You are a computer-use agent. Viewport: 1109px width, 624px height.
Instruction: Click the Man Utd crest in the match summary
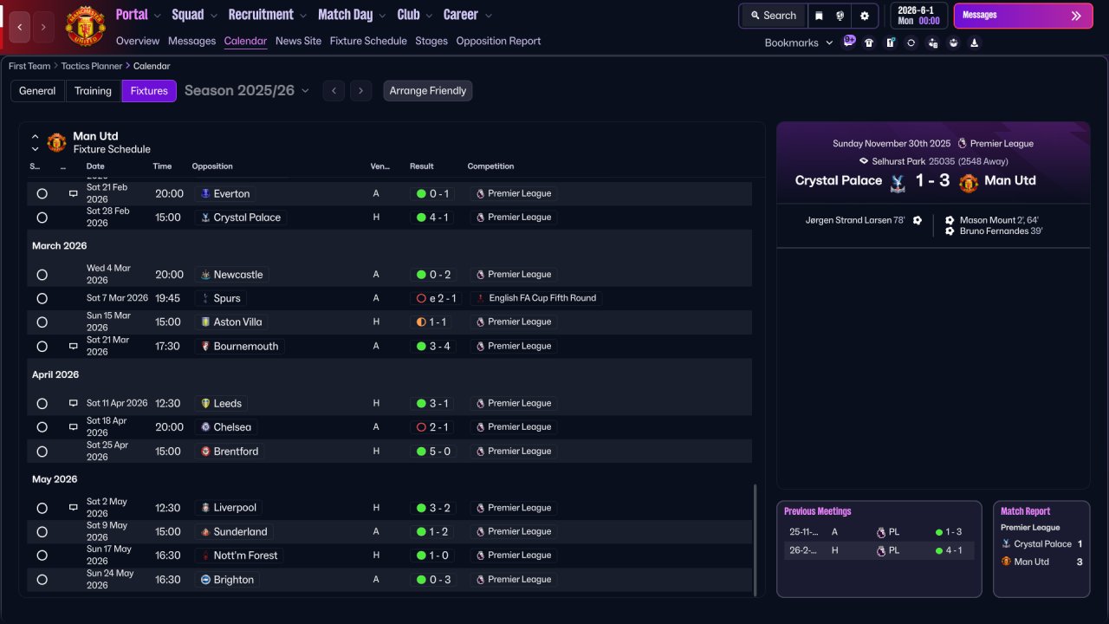969,181
